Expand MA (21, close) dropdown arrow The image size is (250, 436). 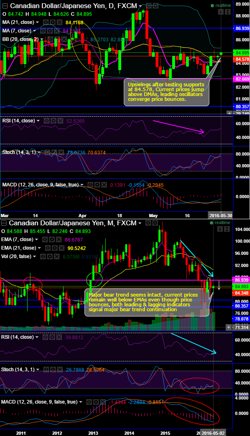37,23
